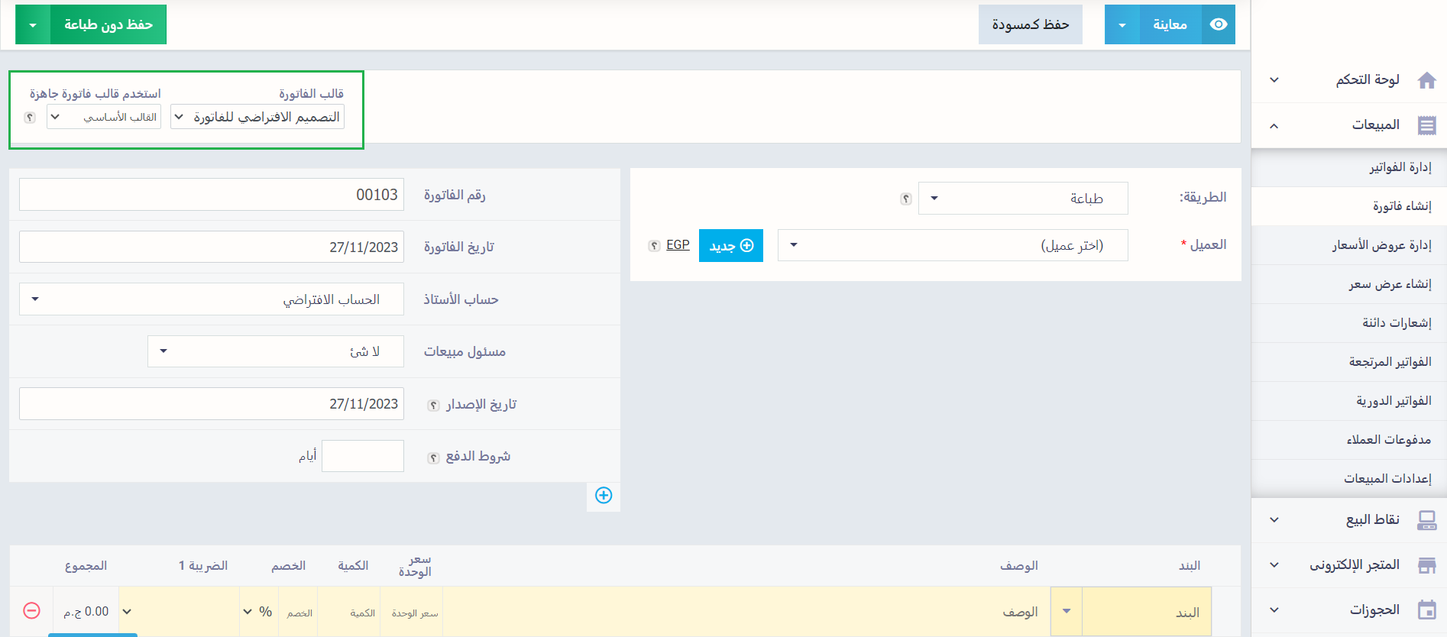This screenshot has height=637, width=1447.
Task: Open the معاينة dropdown arrow
Action: (x=1122, y=25)
